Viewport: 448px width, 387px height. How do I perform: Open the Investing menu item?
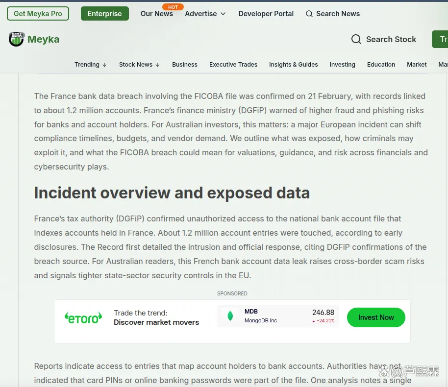pos(342,65)
